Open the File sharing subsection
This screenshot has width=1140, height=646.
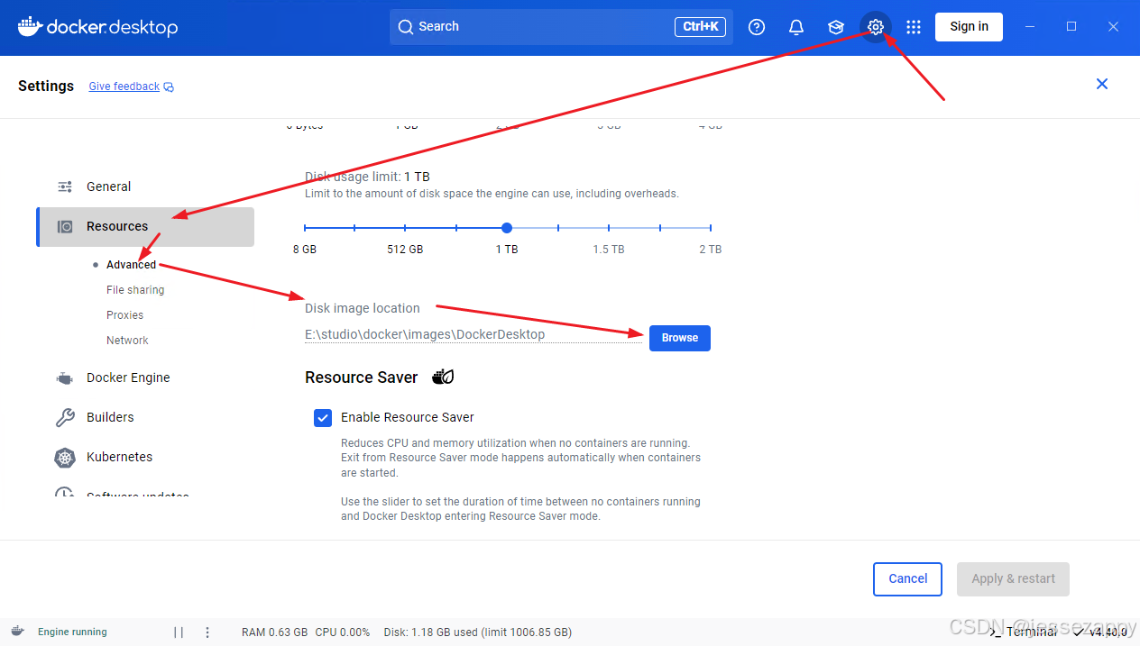coord(135,290)
